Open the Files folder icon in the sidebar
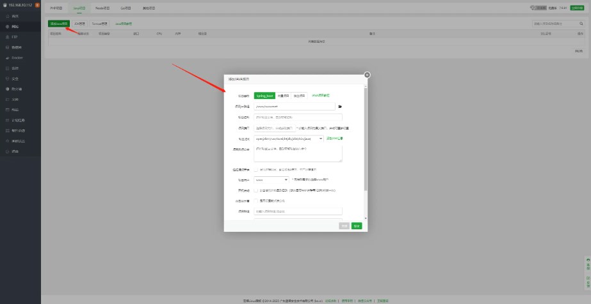The image size is (591, 304). coord(8,100)
